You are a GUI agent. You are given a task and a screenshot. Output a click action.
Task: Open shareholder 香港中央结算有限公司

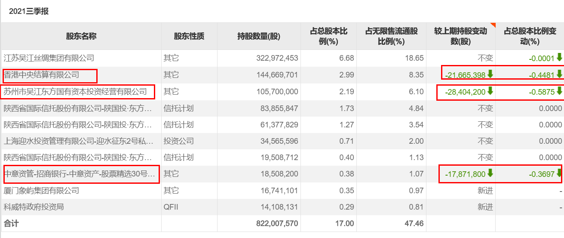pos(41,75)
